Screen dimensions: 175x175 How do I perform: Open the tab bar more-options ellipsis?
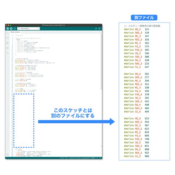point(100,32)
